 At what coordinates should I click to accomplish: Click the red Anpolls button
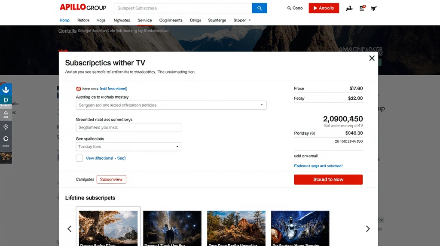pos(324,8)
